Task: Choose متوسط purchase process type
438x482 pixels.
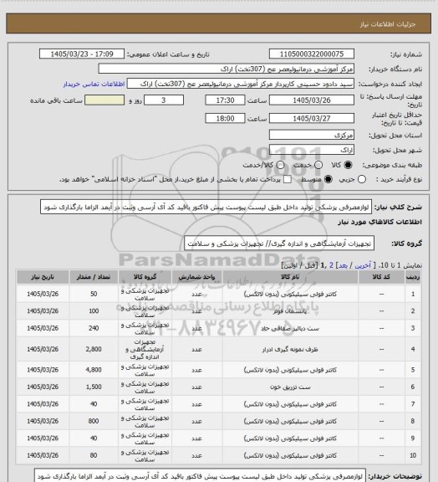Action: tap(328, 179)
